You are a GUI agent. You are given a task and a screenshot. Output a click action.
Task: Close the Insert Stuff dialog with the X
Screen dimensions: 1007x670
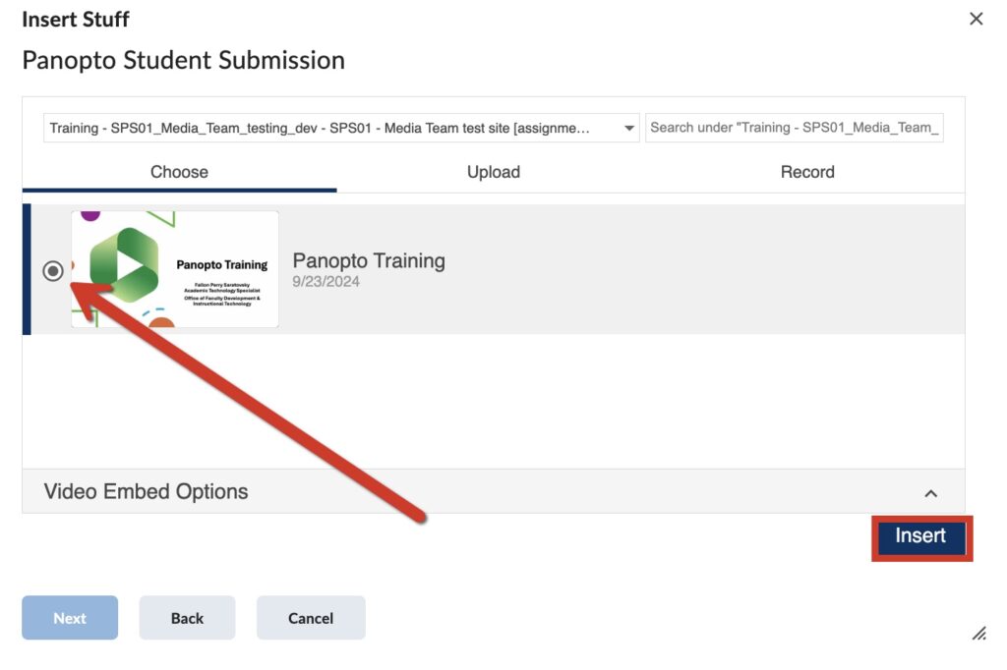pos(977,18)
